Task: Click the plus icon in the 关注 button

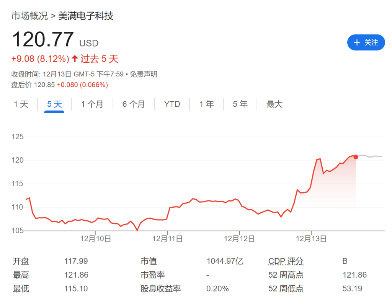Action: [x=358, y=42]
